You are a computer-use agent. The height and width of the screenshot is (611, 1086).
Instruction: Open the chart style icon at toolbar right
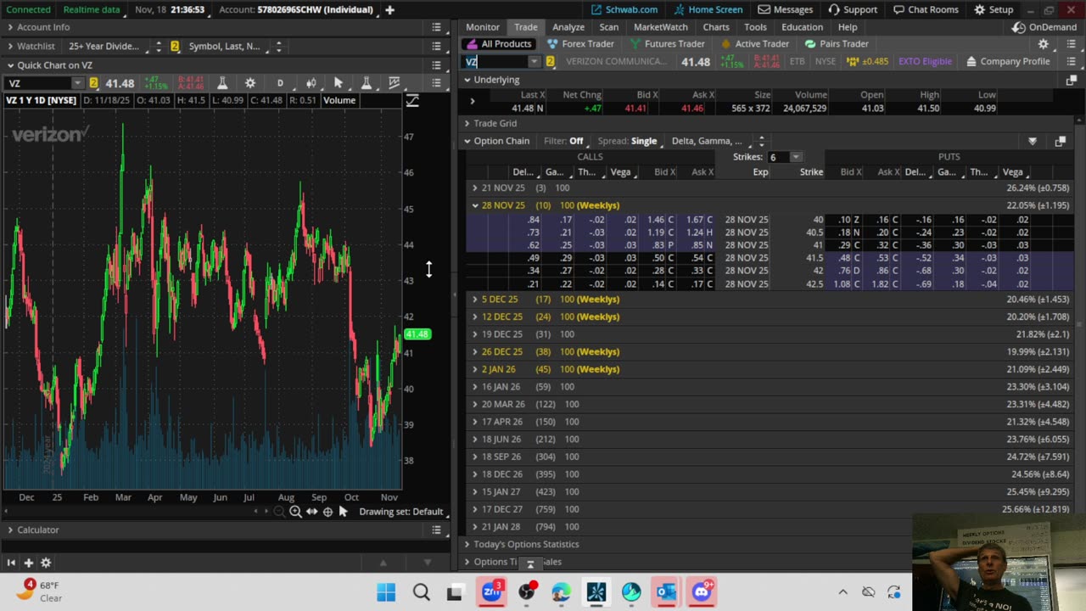click(395, 83)
